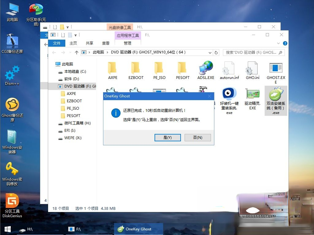
Task: Open the 共享 ribbon tab
Action: click(89, 43)
